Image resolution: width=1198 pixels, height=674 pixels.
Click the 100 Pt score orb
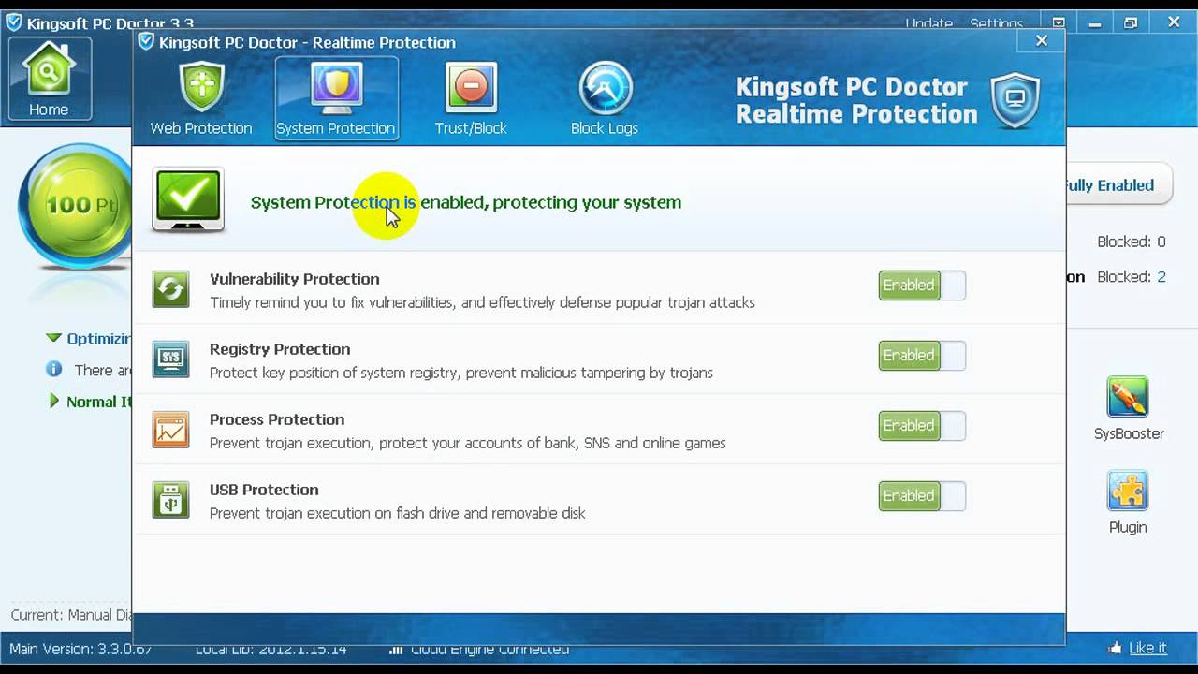tap(75, 206)
